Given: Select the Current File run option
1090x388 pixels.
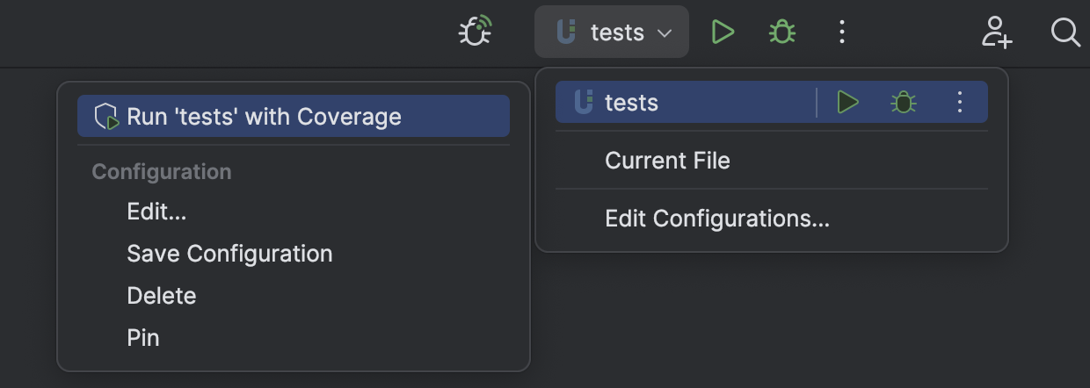Looking at the screenshot, I should point(667,161).
